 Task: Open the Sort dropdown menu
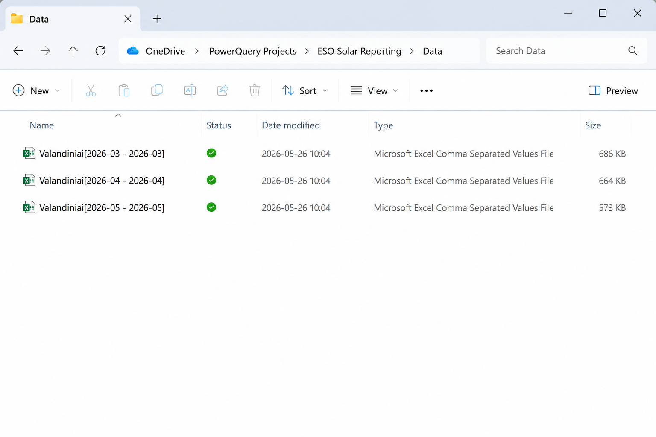[x=305, y=90]
